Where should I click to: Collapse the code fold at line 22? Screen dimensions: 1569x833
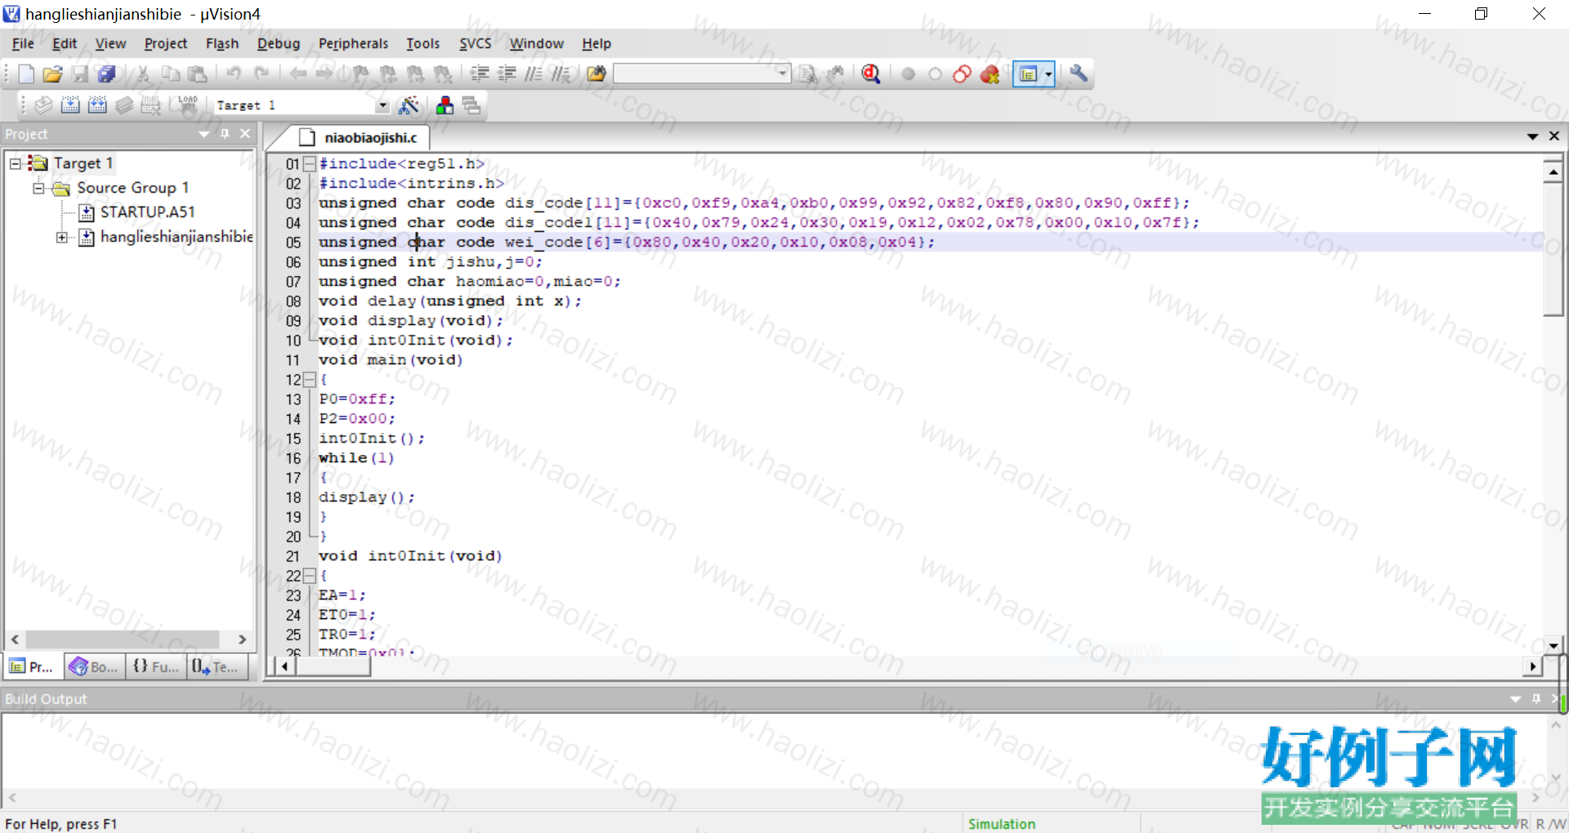click(x=309, y=575)
